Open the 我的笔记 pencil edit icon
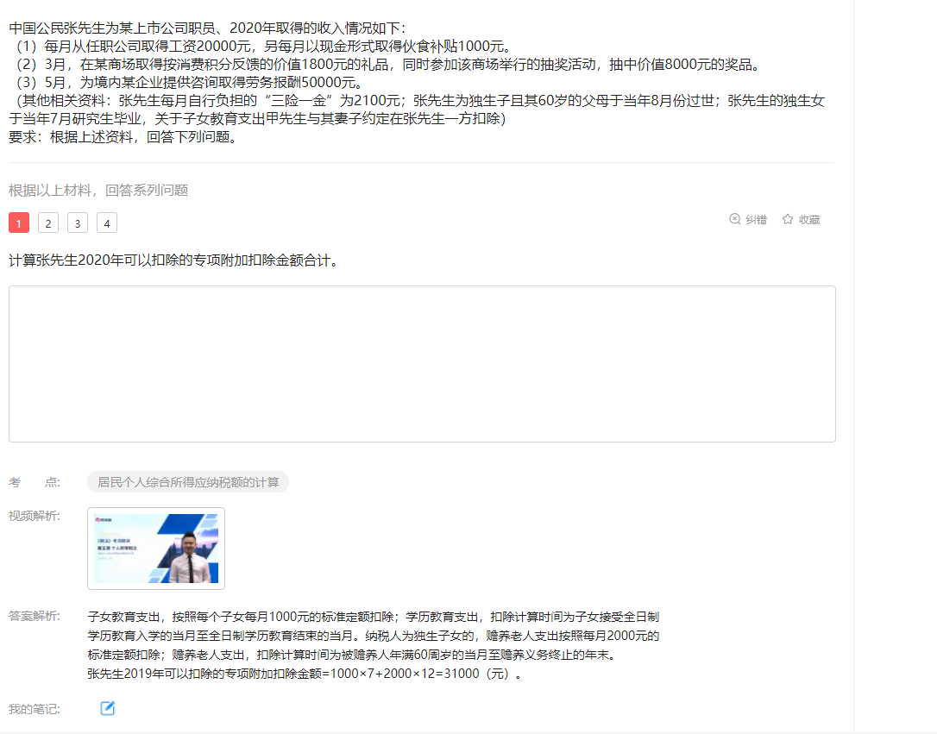937x734 pixels. [x=108, y=708]
